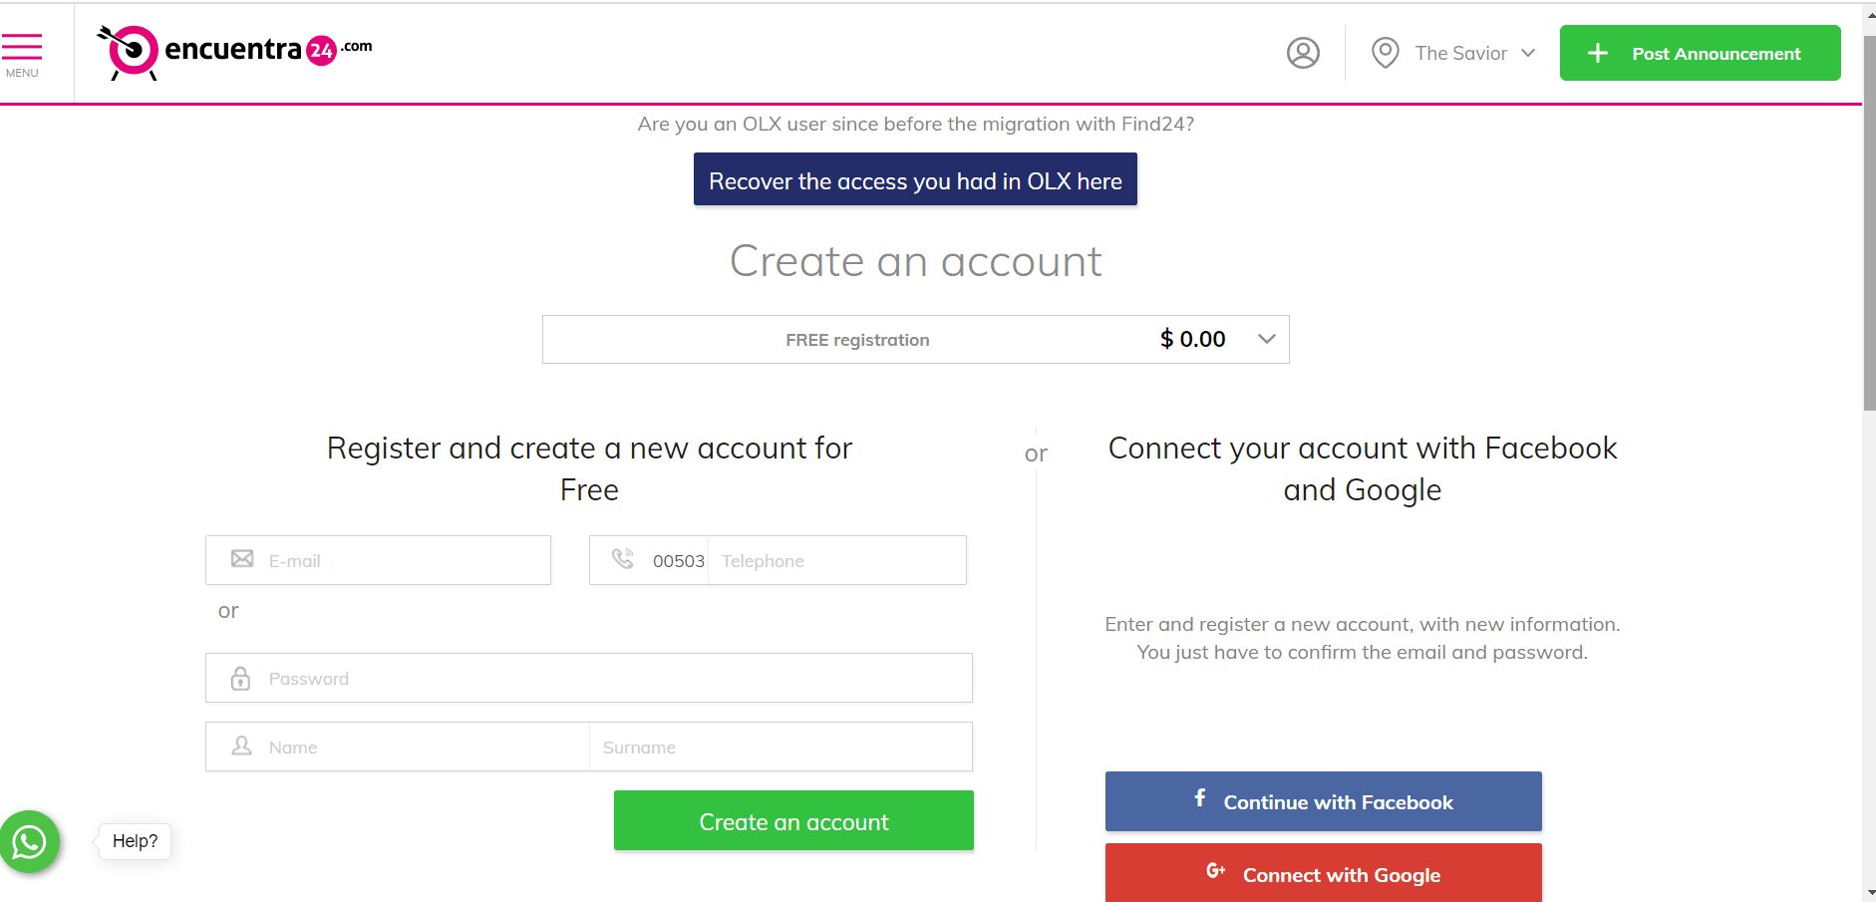This screenshot has height=902, width=1876.
Task: Click the plus icon on Post Announcement
Action: click(1598, 53)
